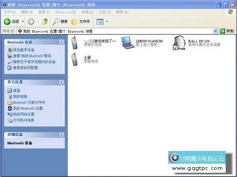Collapse the 其它位置 panel

[x=61, y=82]
